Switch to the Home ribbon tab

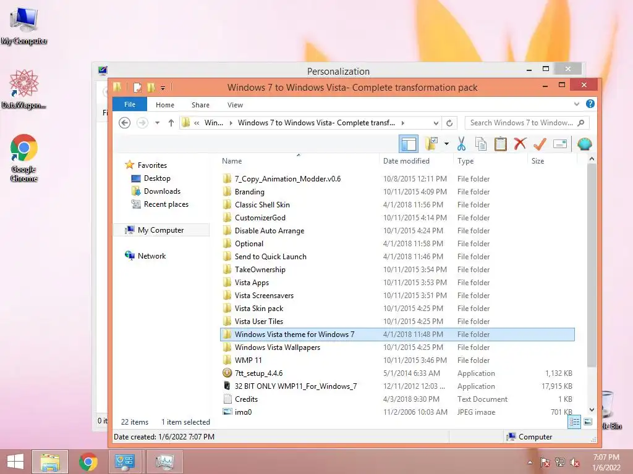(164, 105)
